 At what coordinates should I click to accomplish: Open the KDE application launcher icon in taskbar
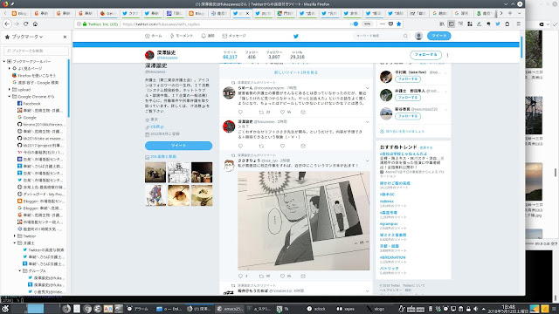tap(5, 309)
